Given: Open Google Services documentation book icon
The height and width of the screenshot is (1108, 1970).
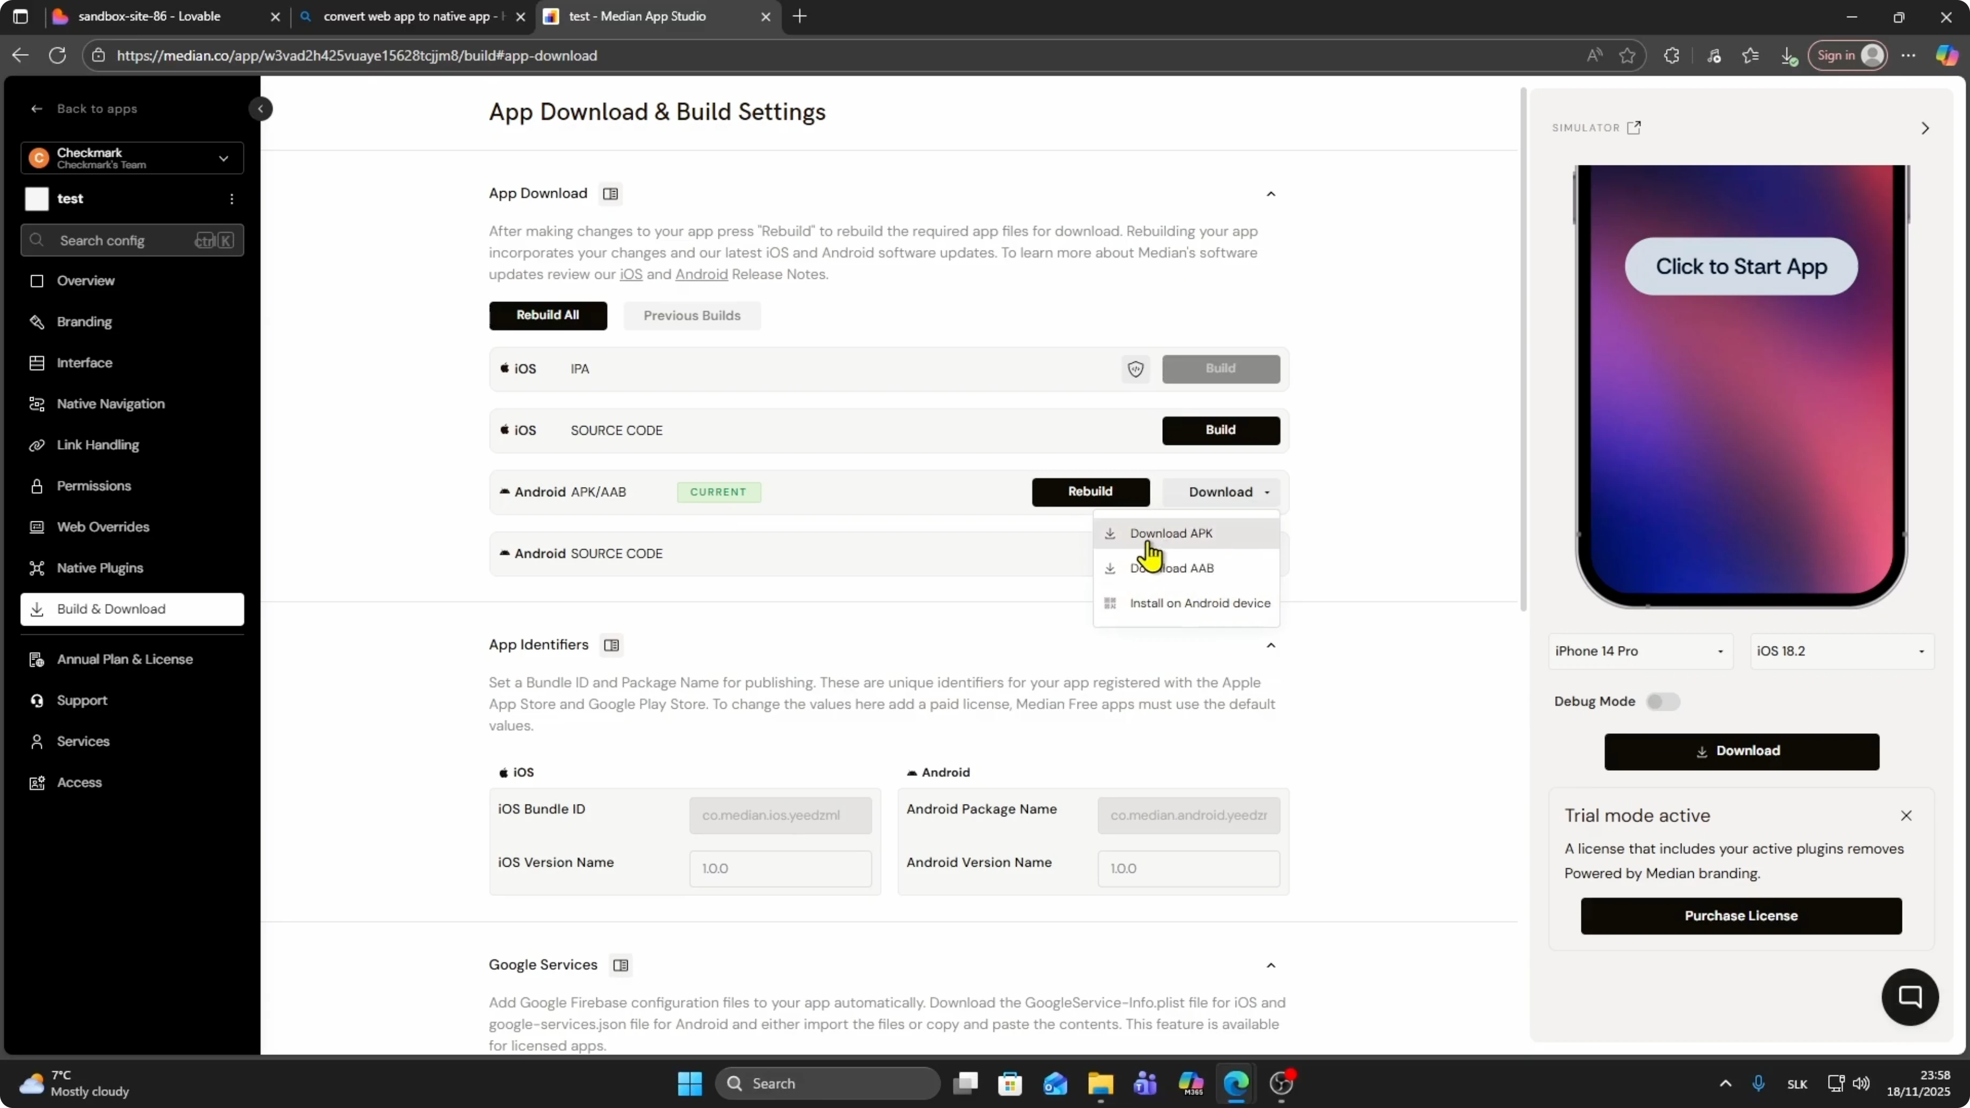Looking at the screenshot, I should (621, 966).
